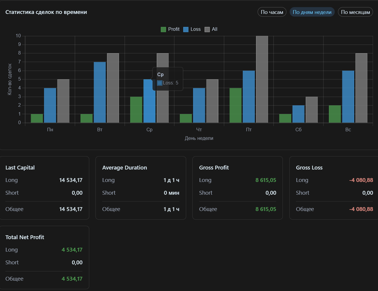This screenshot has height=291, width=378.
Task: Click the Пт blue Loss bar
Action: click(x=249, y=97)
